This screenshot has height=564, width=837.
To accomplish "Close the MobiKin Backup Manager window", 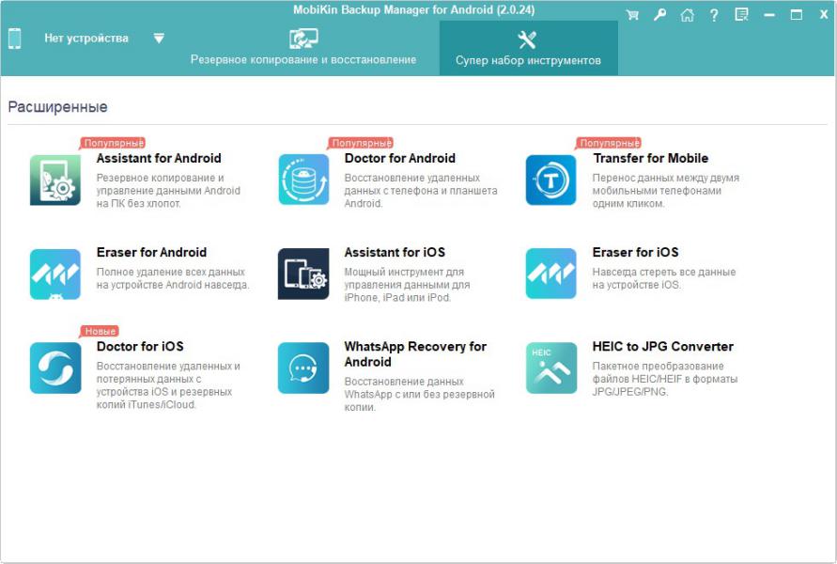I will [824, 15].
